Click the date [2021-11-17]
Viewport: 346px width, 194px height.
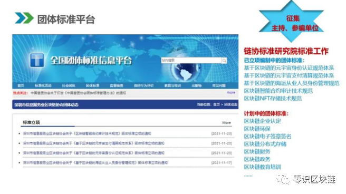(222, 163)
